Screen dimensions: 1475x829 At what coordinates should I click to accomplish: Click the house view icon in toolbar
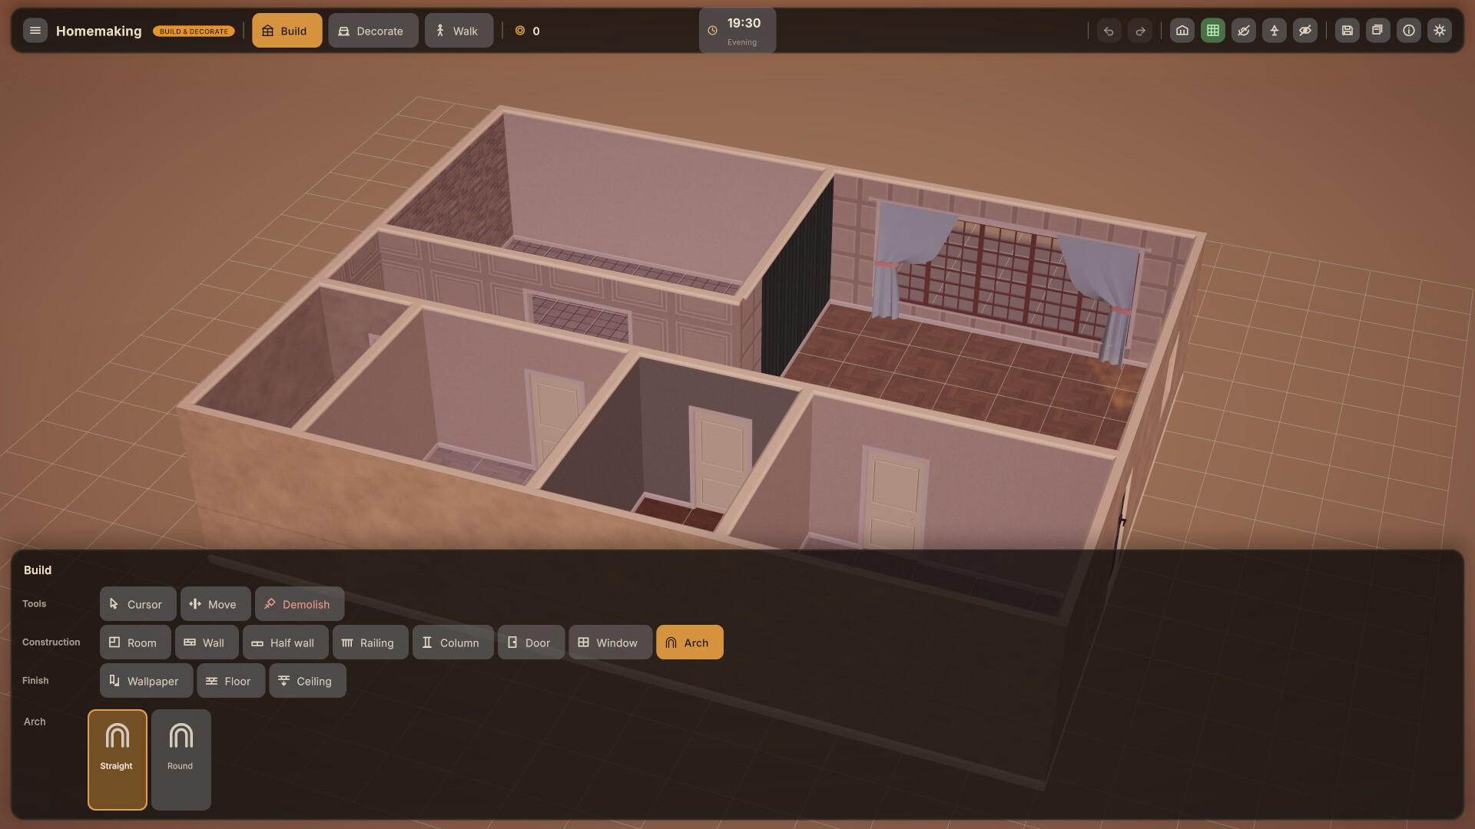click(1182, 31)
